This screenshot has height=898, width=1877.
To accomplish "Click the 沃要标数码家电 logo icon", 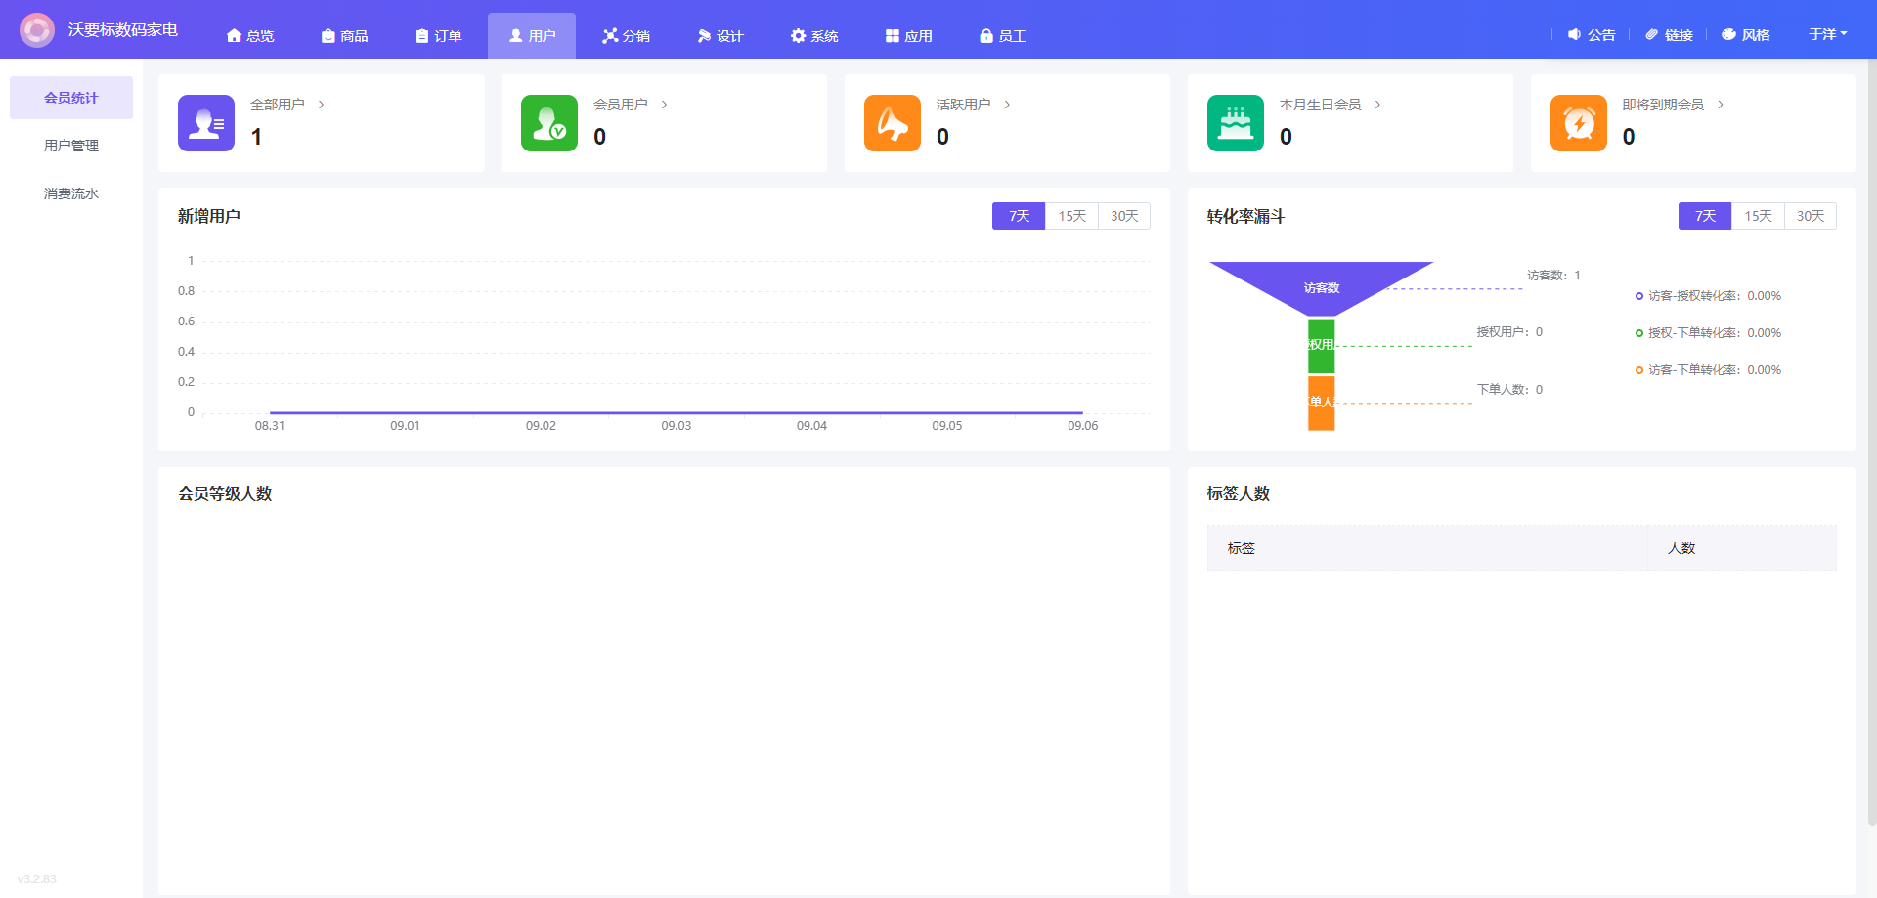I will pyautogui.click(x=37, y=30).
